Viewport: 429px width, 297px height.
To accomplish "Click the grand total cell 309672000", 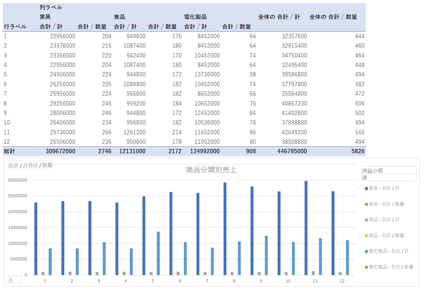I will point(60,151).
